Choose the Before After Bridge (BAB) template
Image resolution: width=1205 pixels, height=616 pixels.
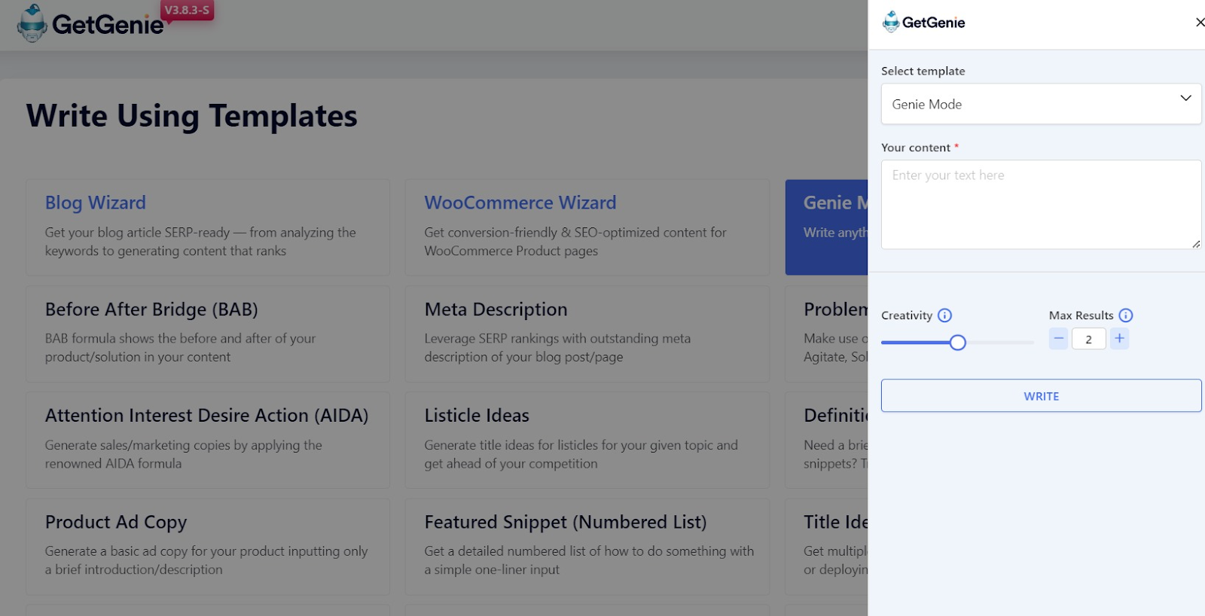tap(208, 334)
